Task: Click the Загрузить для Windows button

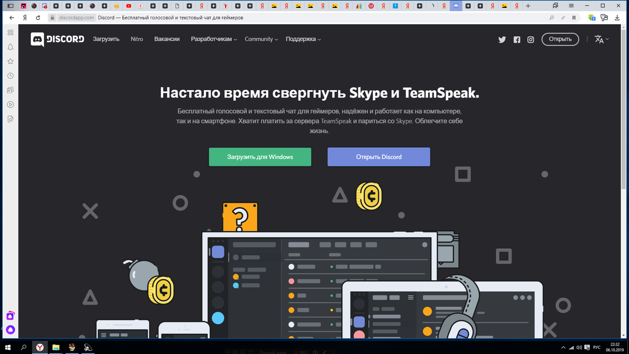Action: coord(259,157)
